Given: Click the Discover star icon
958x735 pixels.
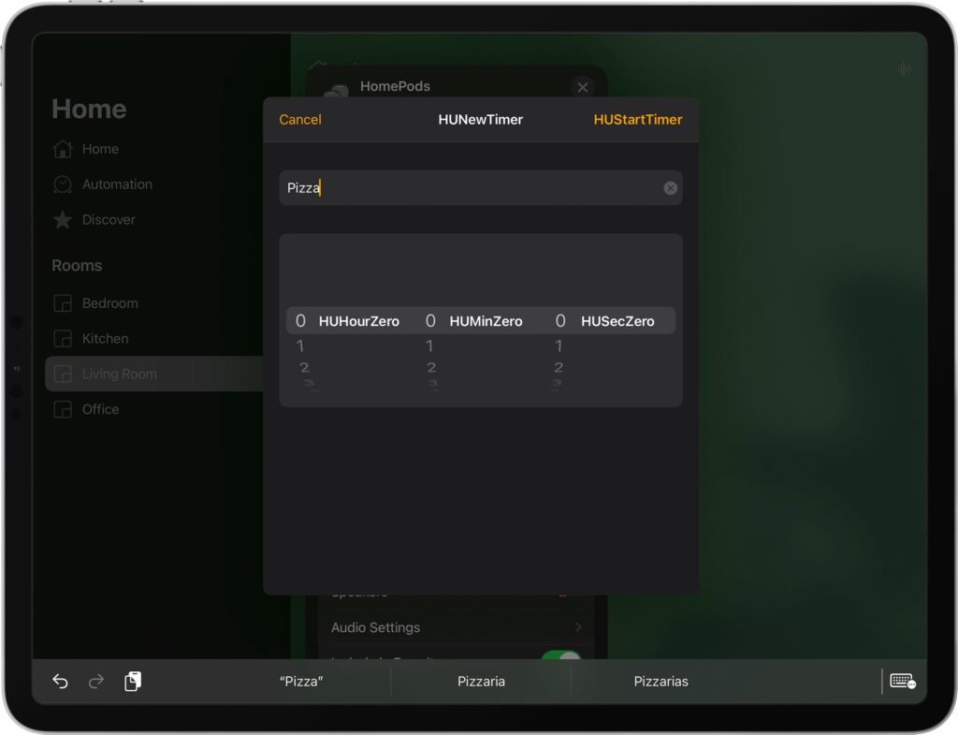Looking at the screenshot, I should point(63,219).
